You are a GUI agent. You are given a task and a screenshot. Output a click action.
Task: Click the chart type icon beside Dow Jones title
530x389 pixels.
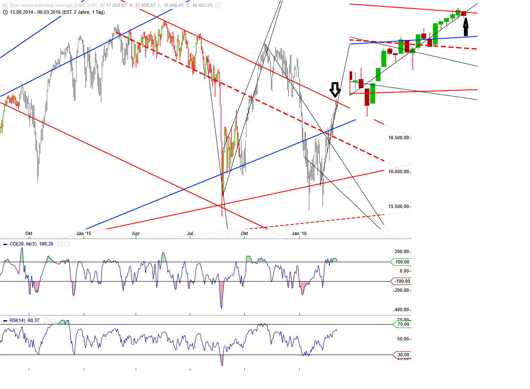tap(5, 6)
